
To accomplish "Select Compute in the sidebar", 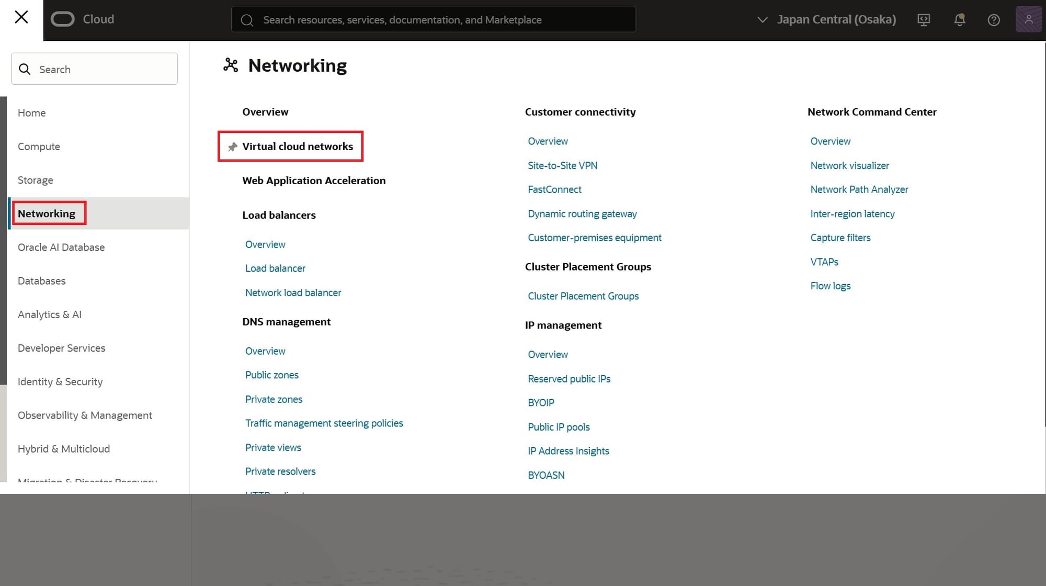I will (x=39, y=146).
